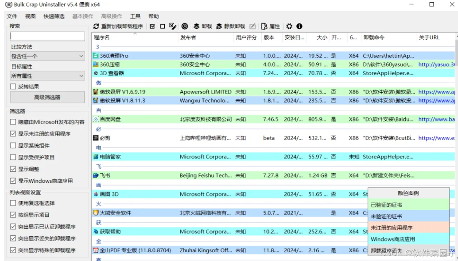
Task: Toggle 显示调整 checkbox
Action: 13,169
